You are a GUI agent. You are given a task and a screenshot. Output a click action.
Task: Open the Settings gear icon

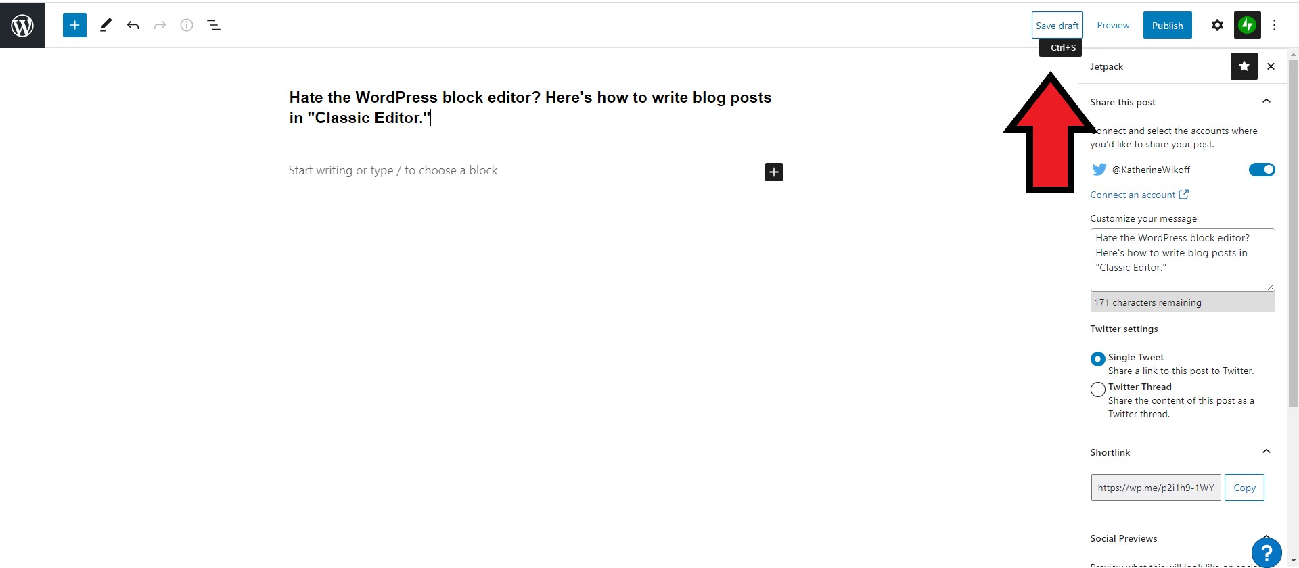1217,26
